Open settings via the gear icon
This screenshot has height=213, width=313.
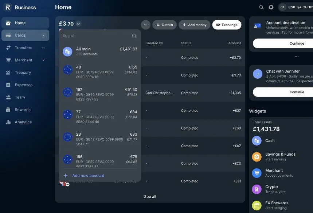tap(271, 7)
